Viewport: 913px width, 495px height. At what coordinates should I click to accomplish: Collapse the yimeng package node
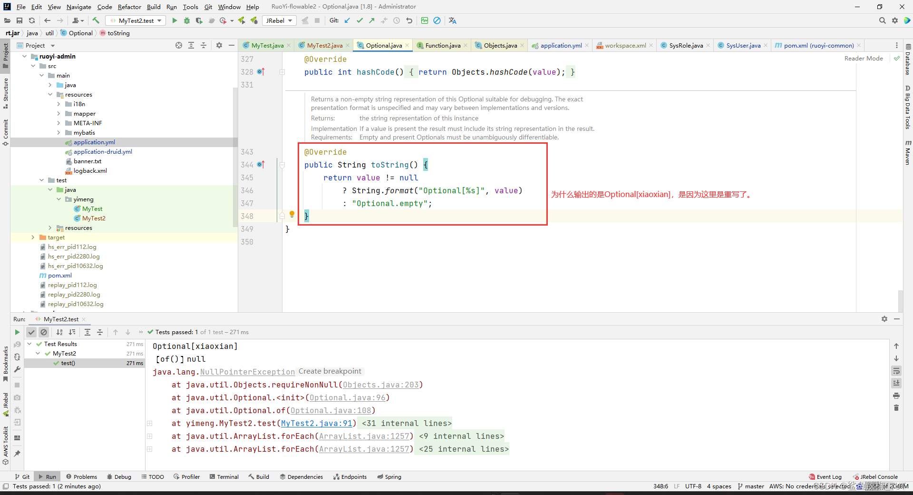pyautogui.click(x=59, y=199)
